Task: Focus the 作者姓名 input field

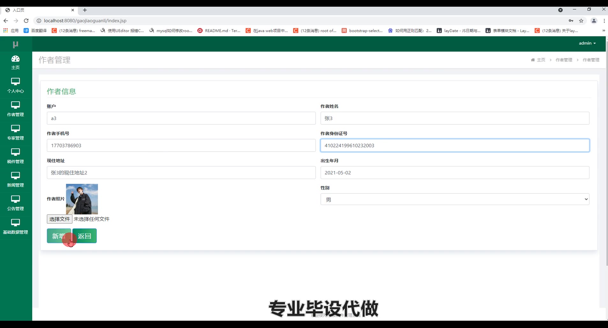Action: [x=455, y=118]
